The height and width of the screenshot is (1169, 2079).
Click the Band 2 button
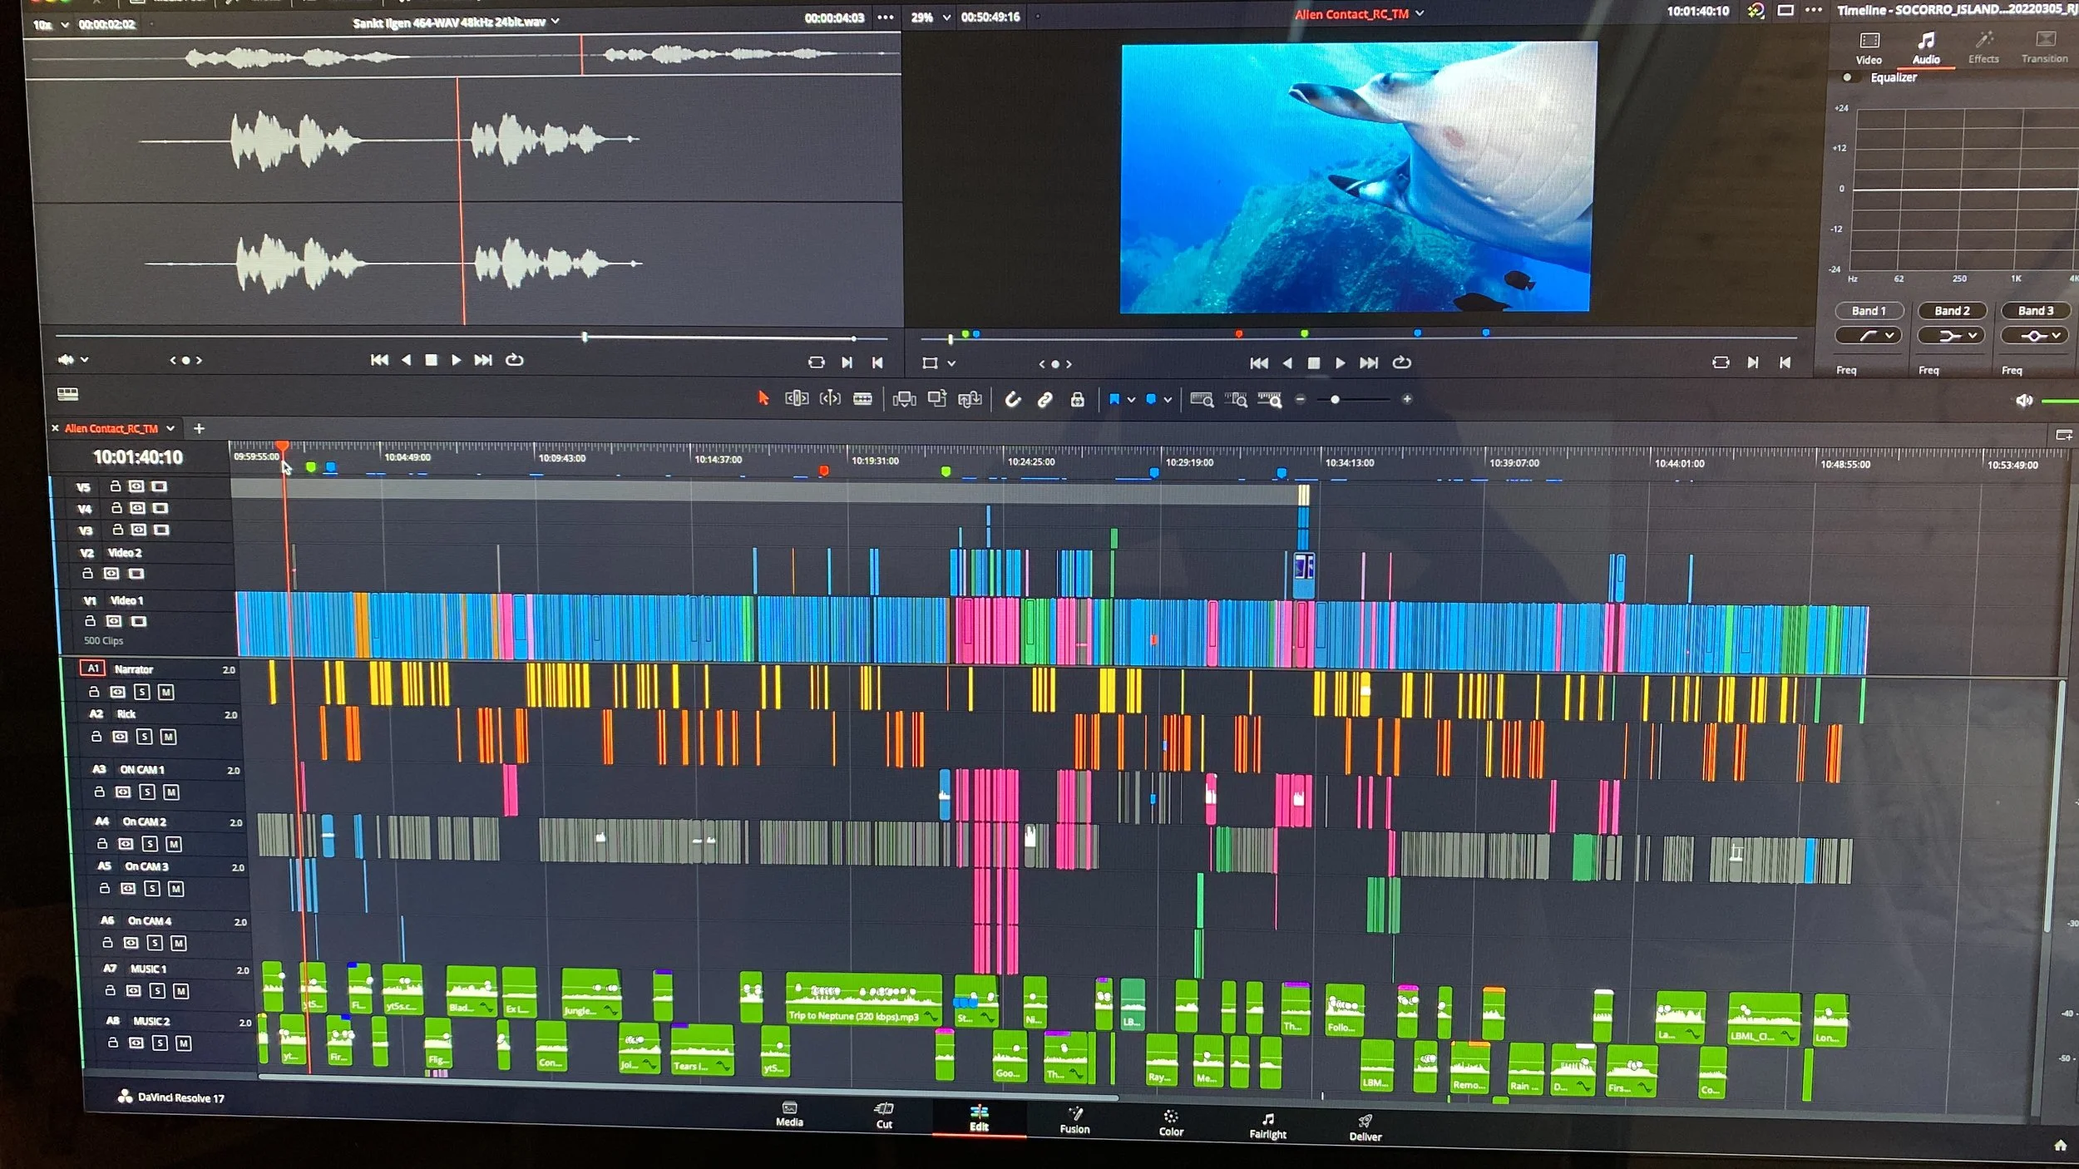point(1951,311)
